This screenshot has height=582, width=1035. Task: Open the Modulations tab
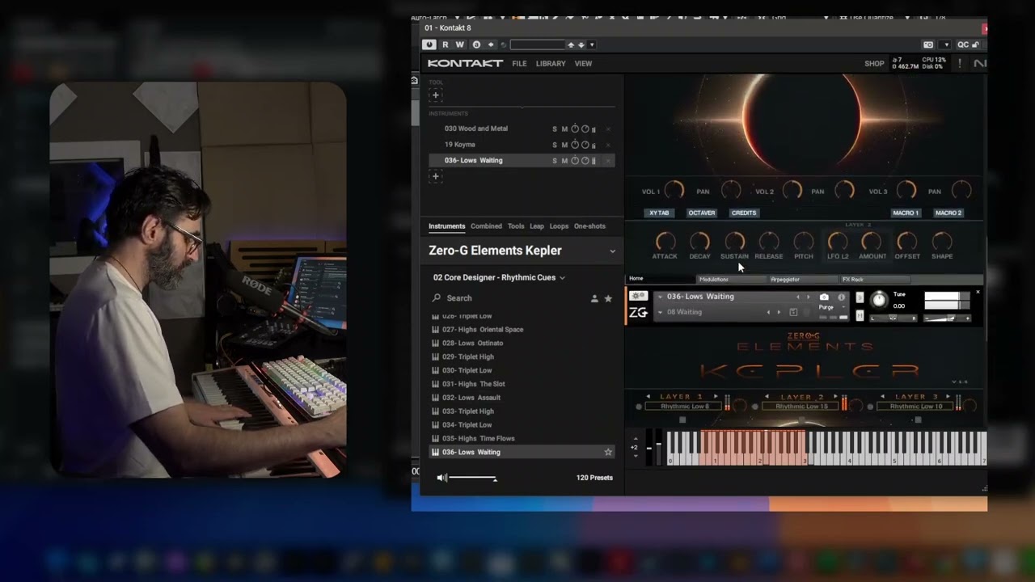[732, 279]
